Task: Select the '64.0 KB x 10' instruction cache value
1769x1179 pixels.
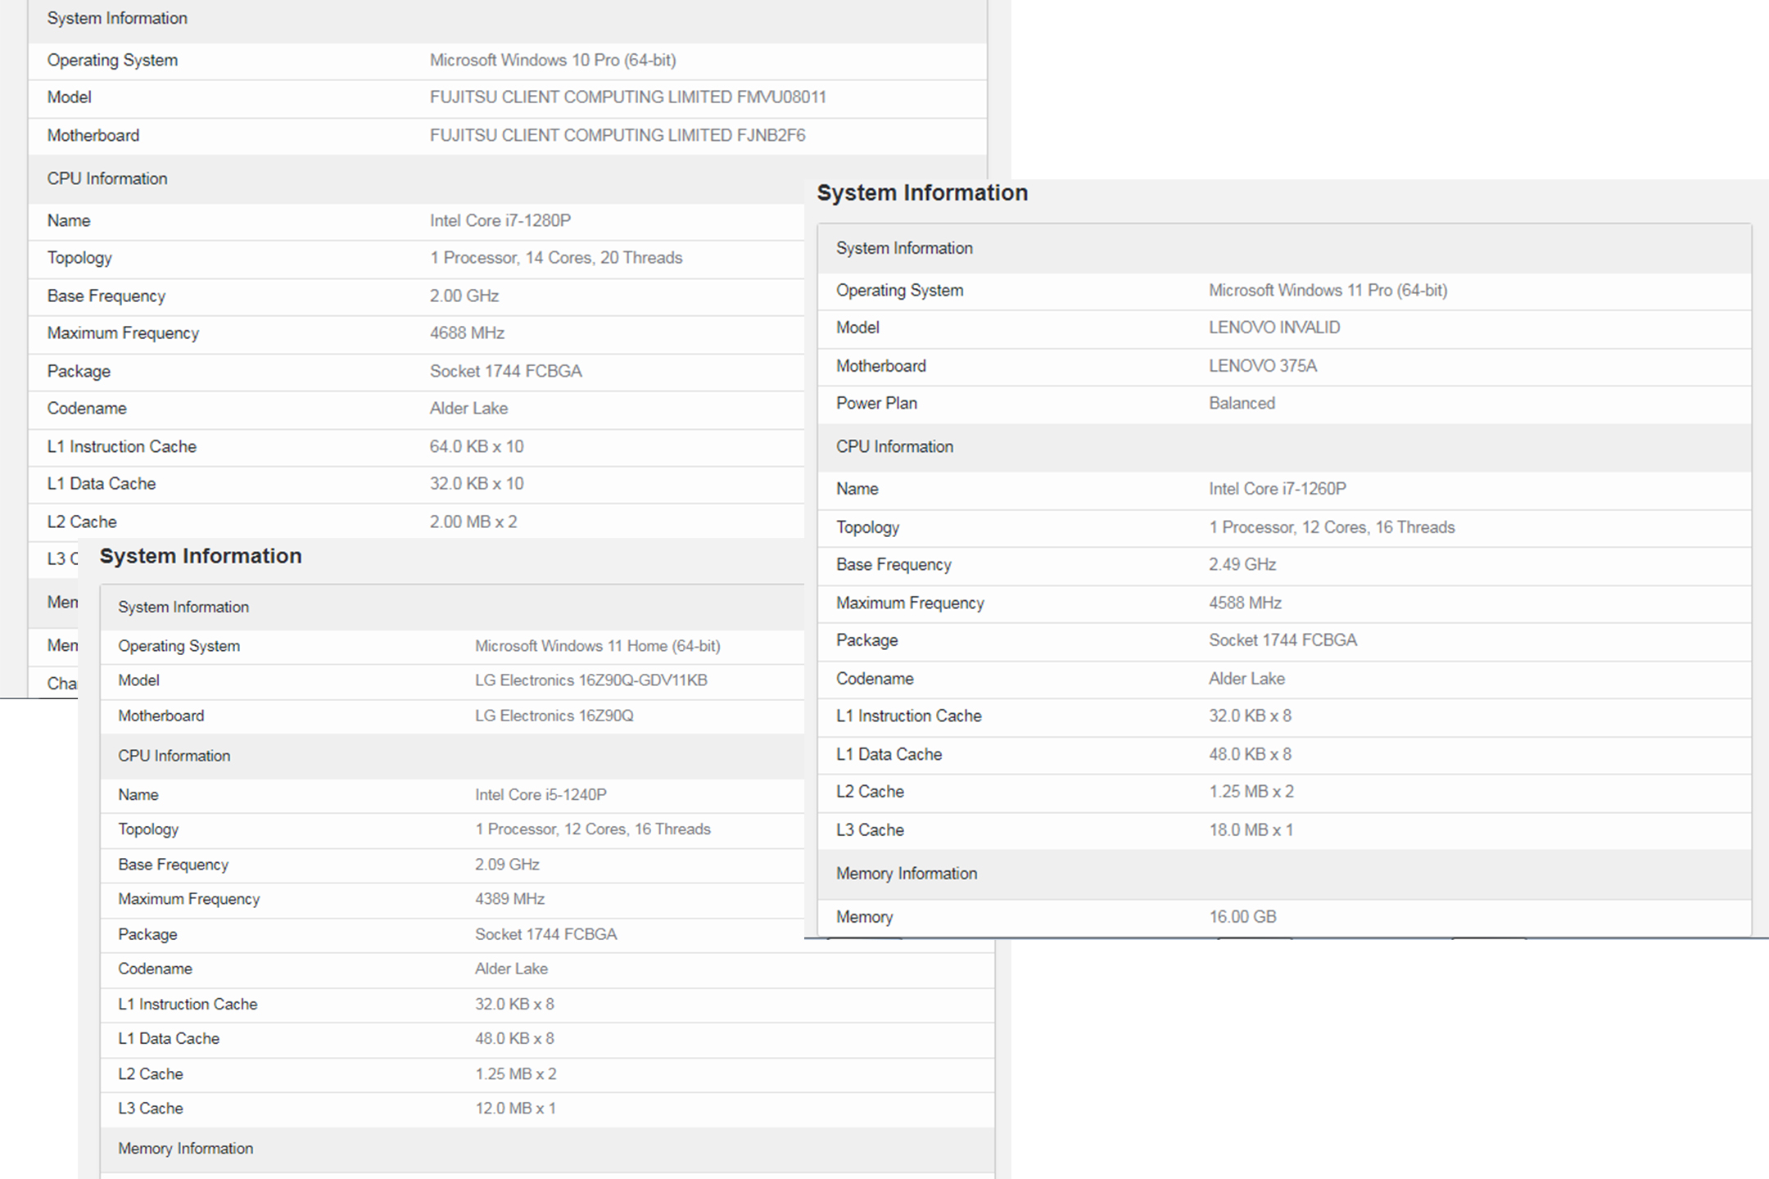Action: pos(477,447)
